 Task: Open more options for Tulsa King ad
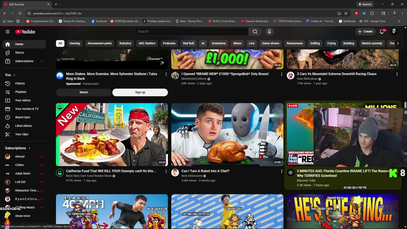tap(166, 74)
